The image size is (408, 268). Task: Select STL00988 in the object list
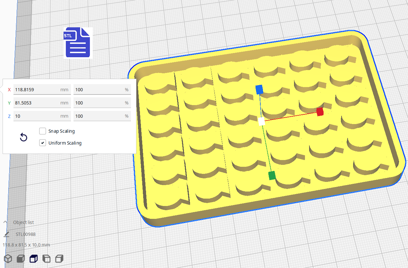25,234
